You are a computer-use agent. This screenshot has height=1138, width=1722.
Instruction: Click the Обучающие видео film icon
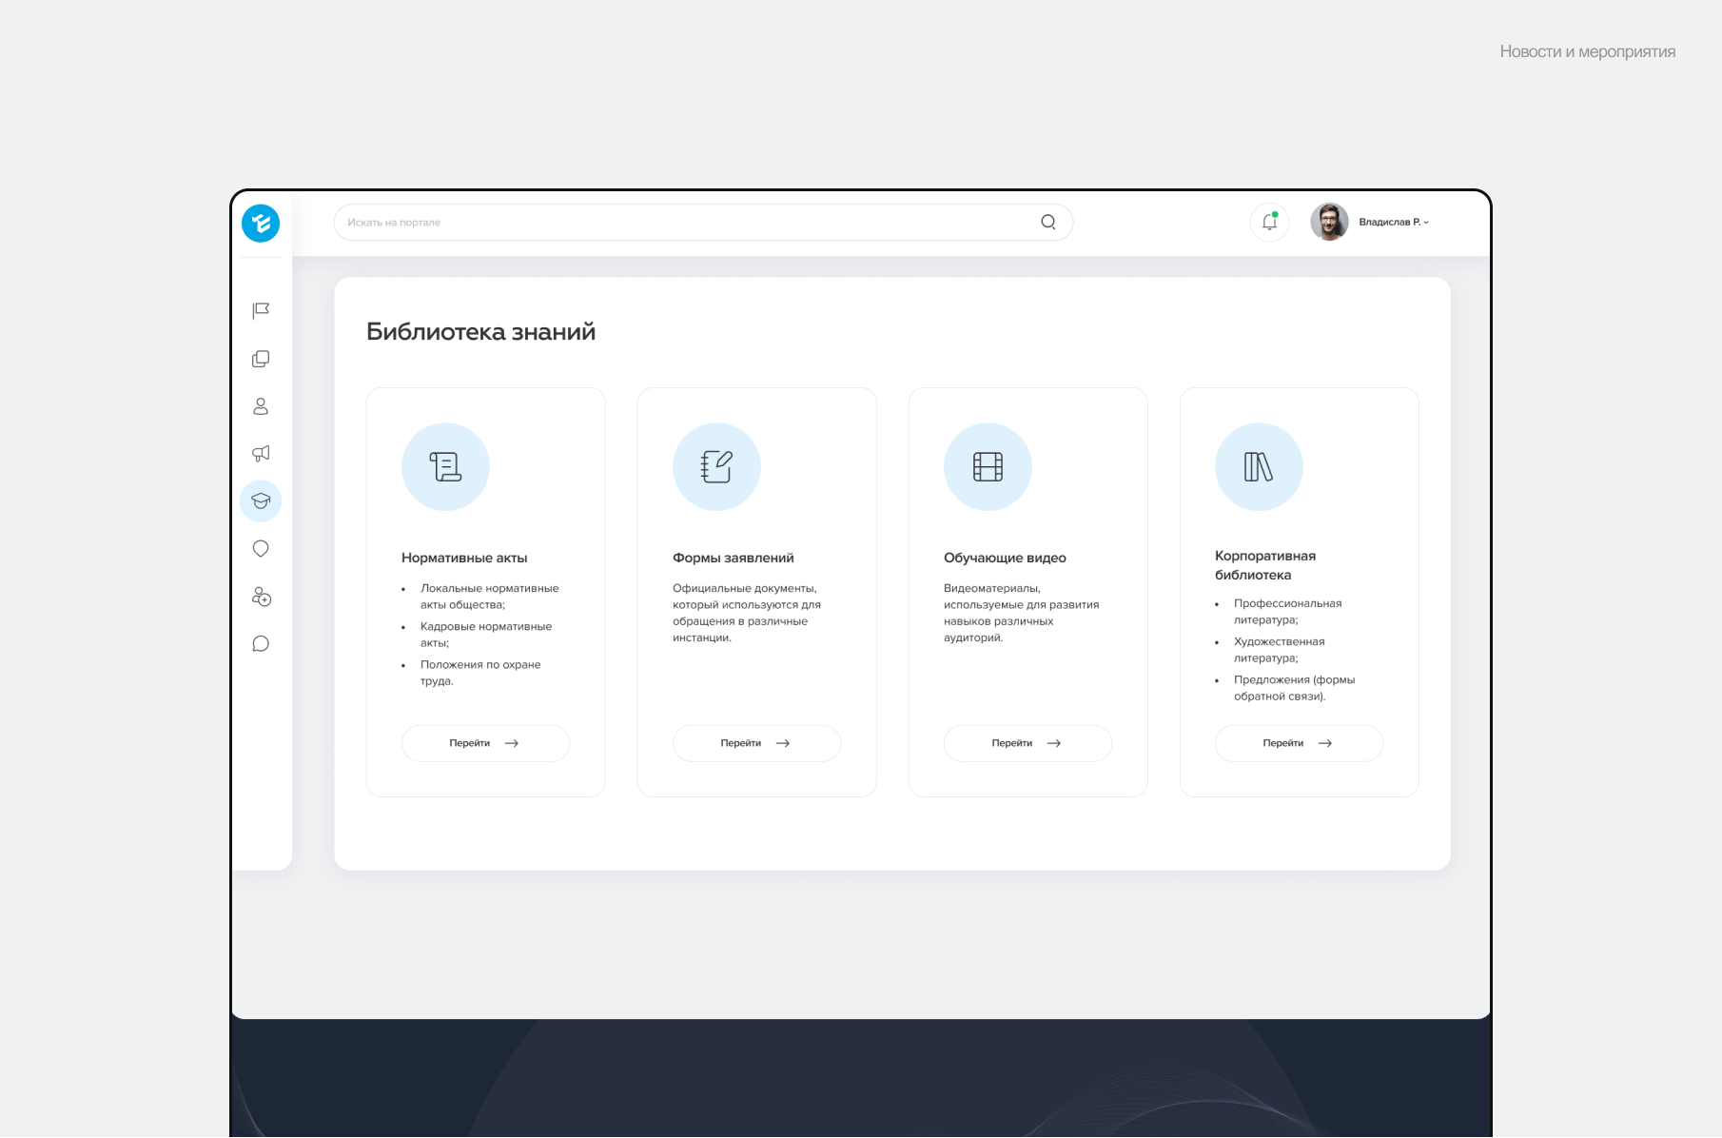988,467
